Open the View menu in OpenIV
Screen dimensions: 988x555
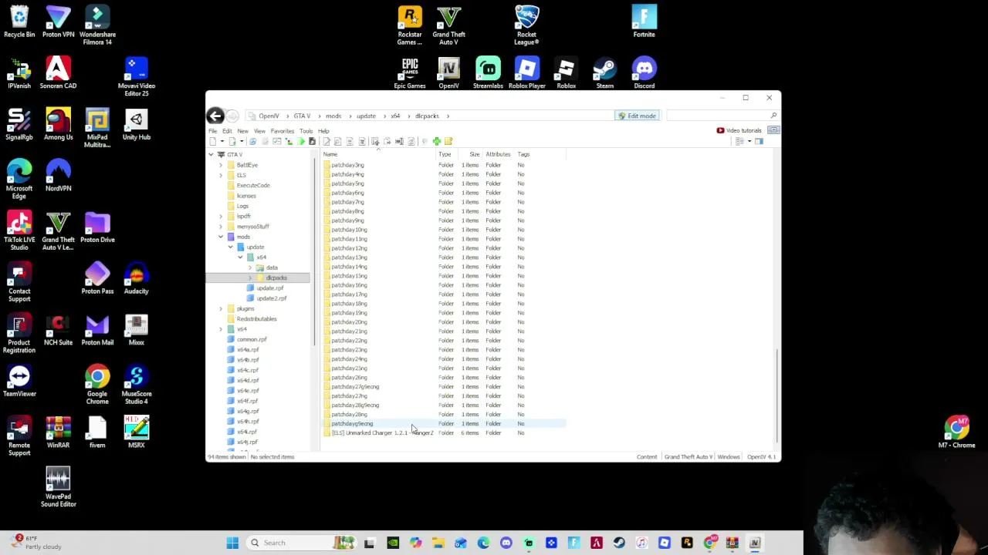(259, 131)
